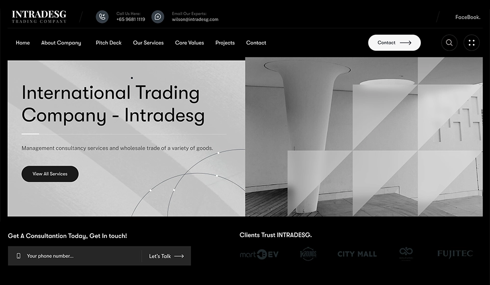Click the View All Services button
The height and width of the screenshot is (285, 490).
(50, 174)
